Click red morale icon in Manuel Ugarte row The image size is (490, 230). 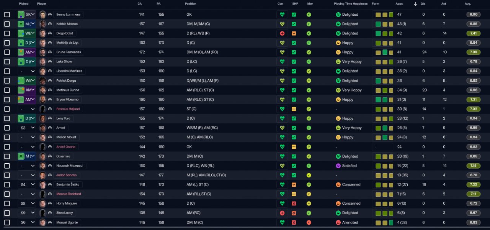pyautogui.click(x=309, y=222)
